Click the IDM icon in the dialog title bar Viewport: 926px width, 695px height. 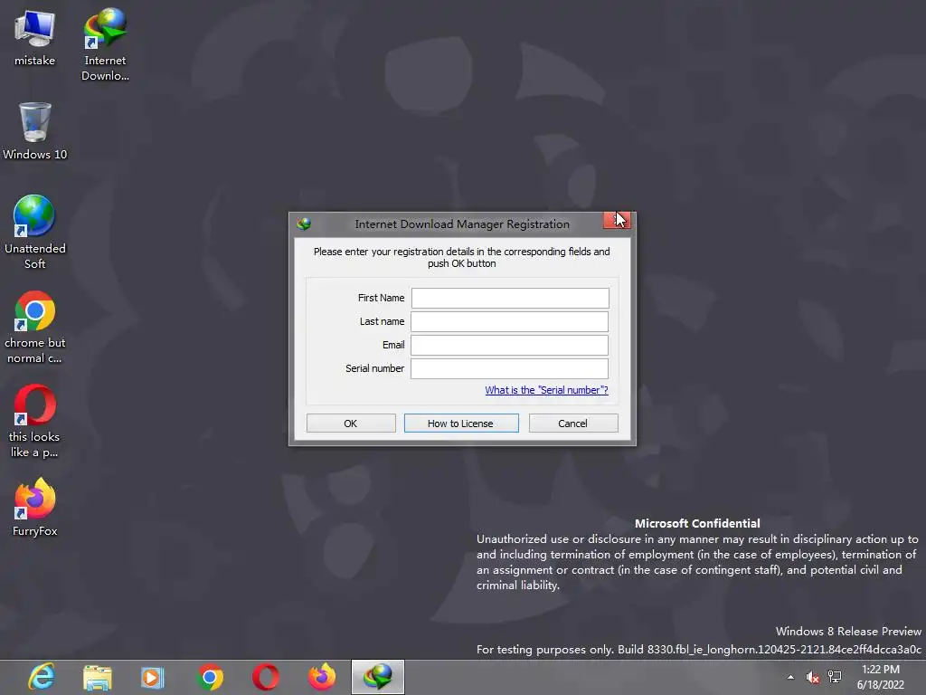click(x=304, y=224)
